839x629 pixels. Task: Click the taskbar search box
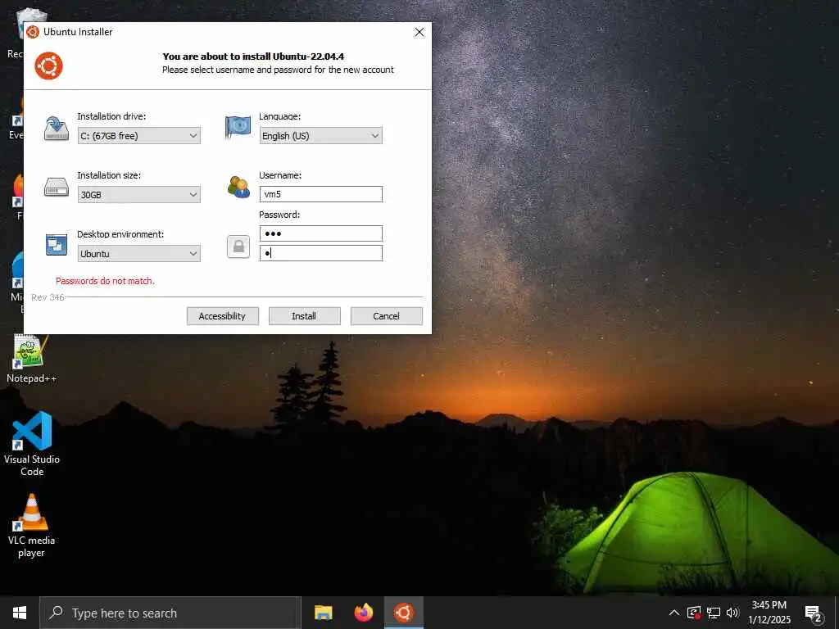[170, 613]
